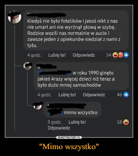Click Lubię to! under 'mimo wszystko' reply
The height and width of the screenshot is (156, 138).
77,122
